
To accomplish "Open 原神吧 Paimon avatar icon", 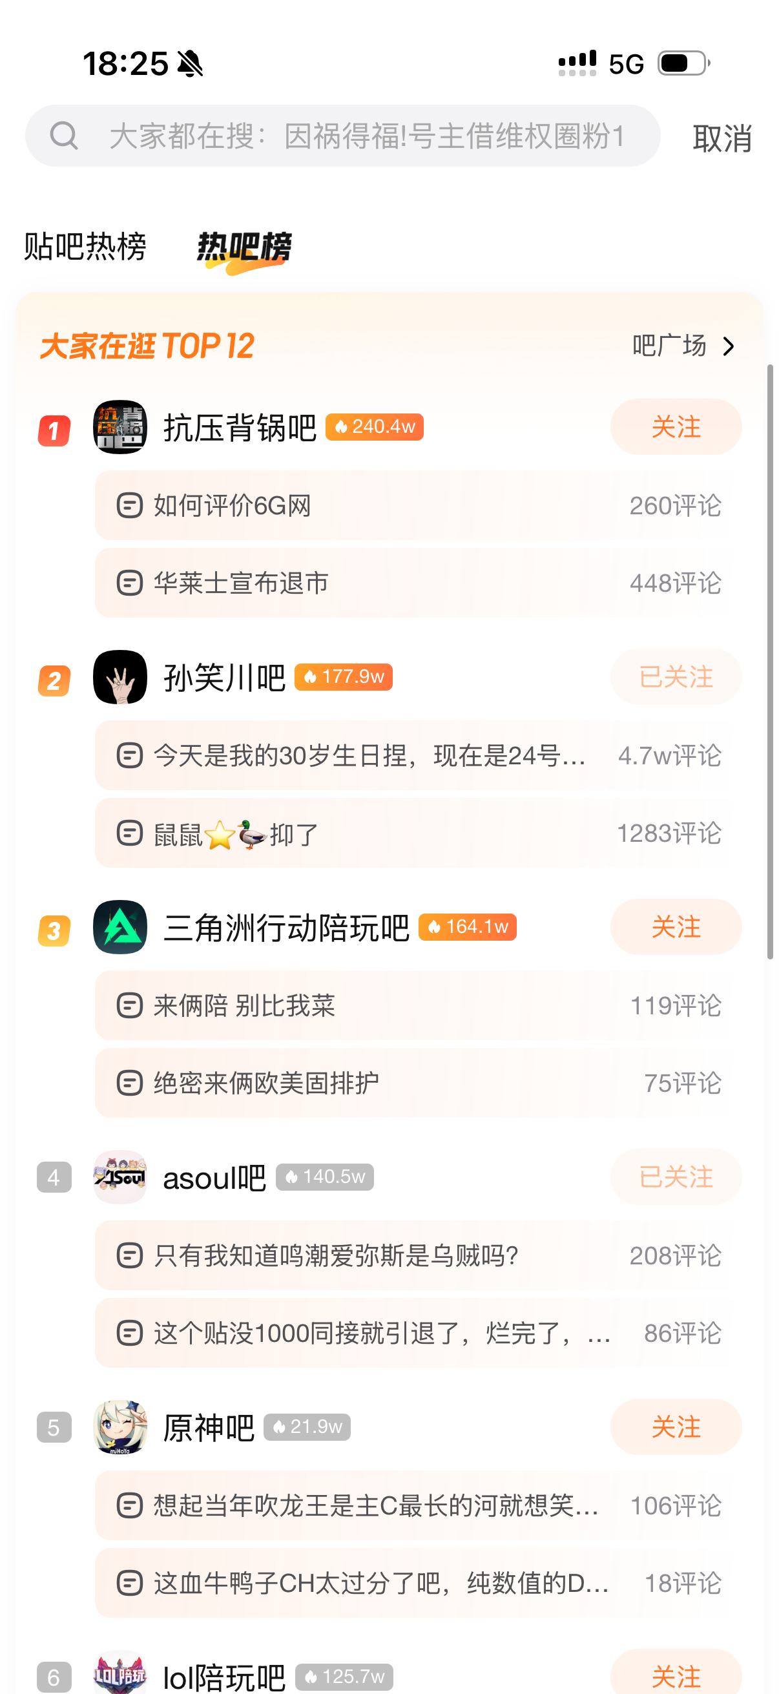I will (x=119, y=1427).
